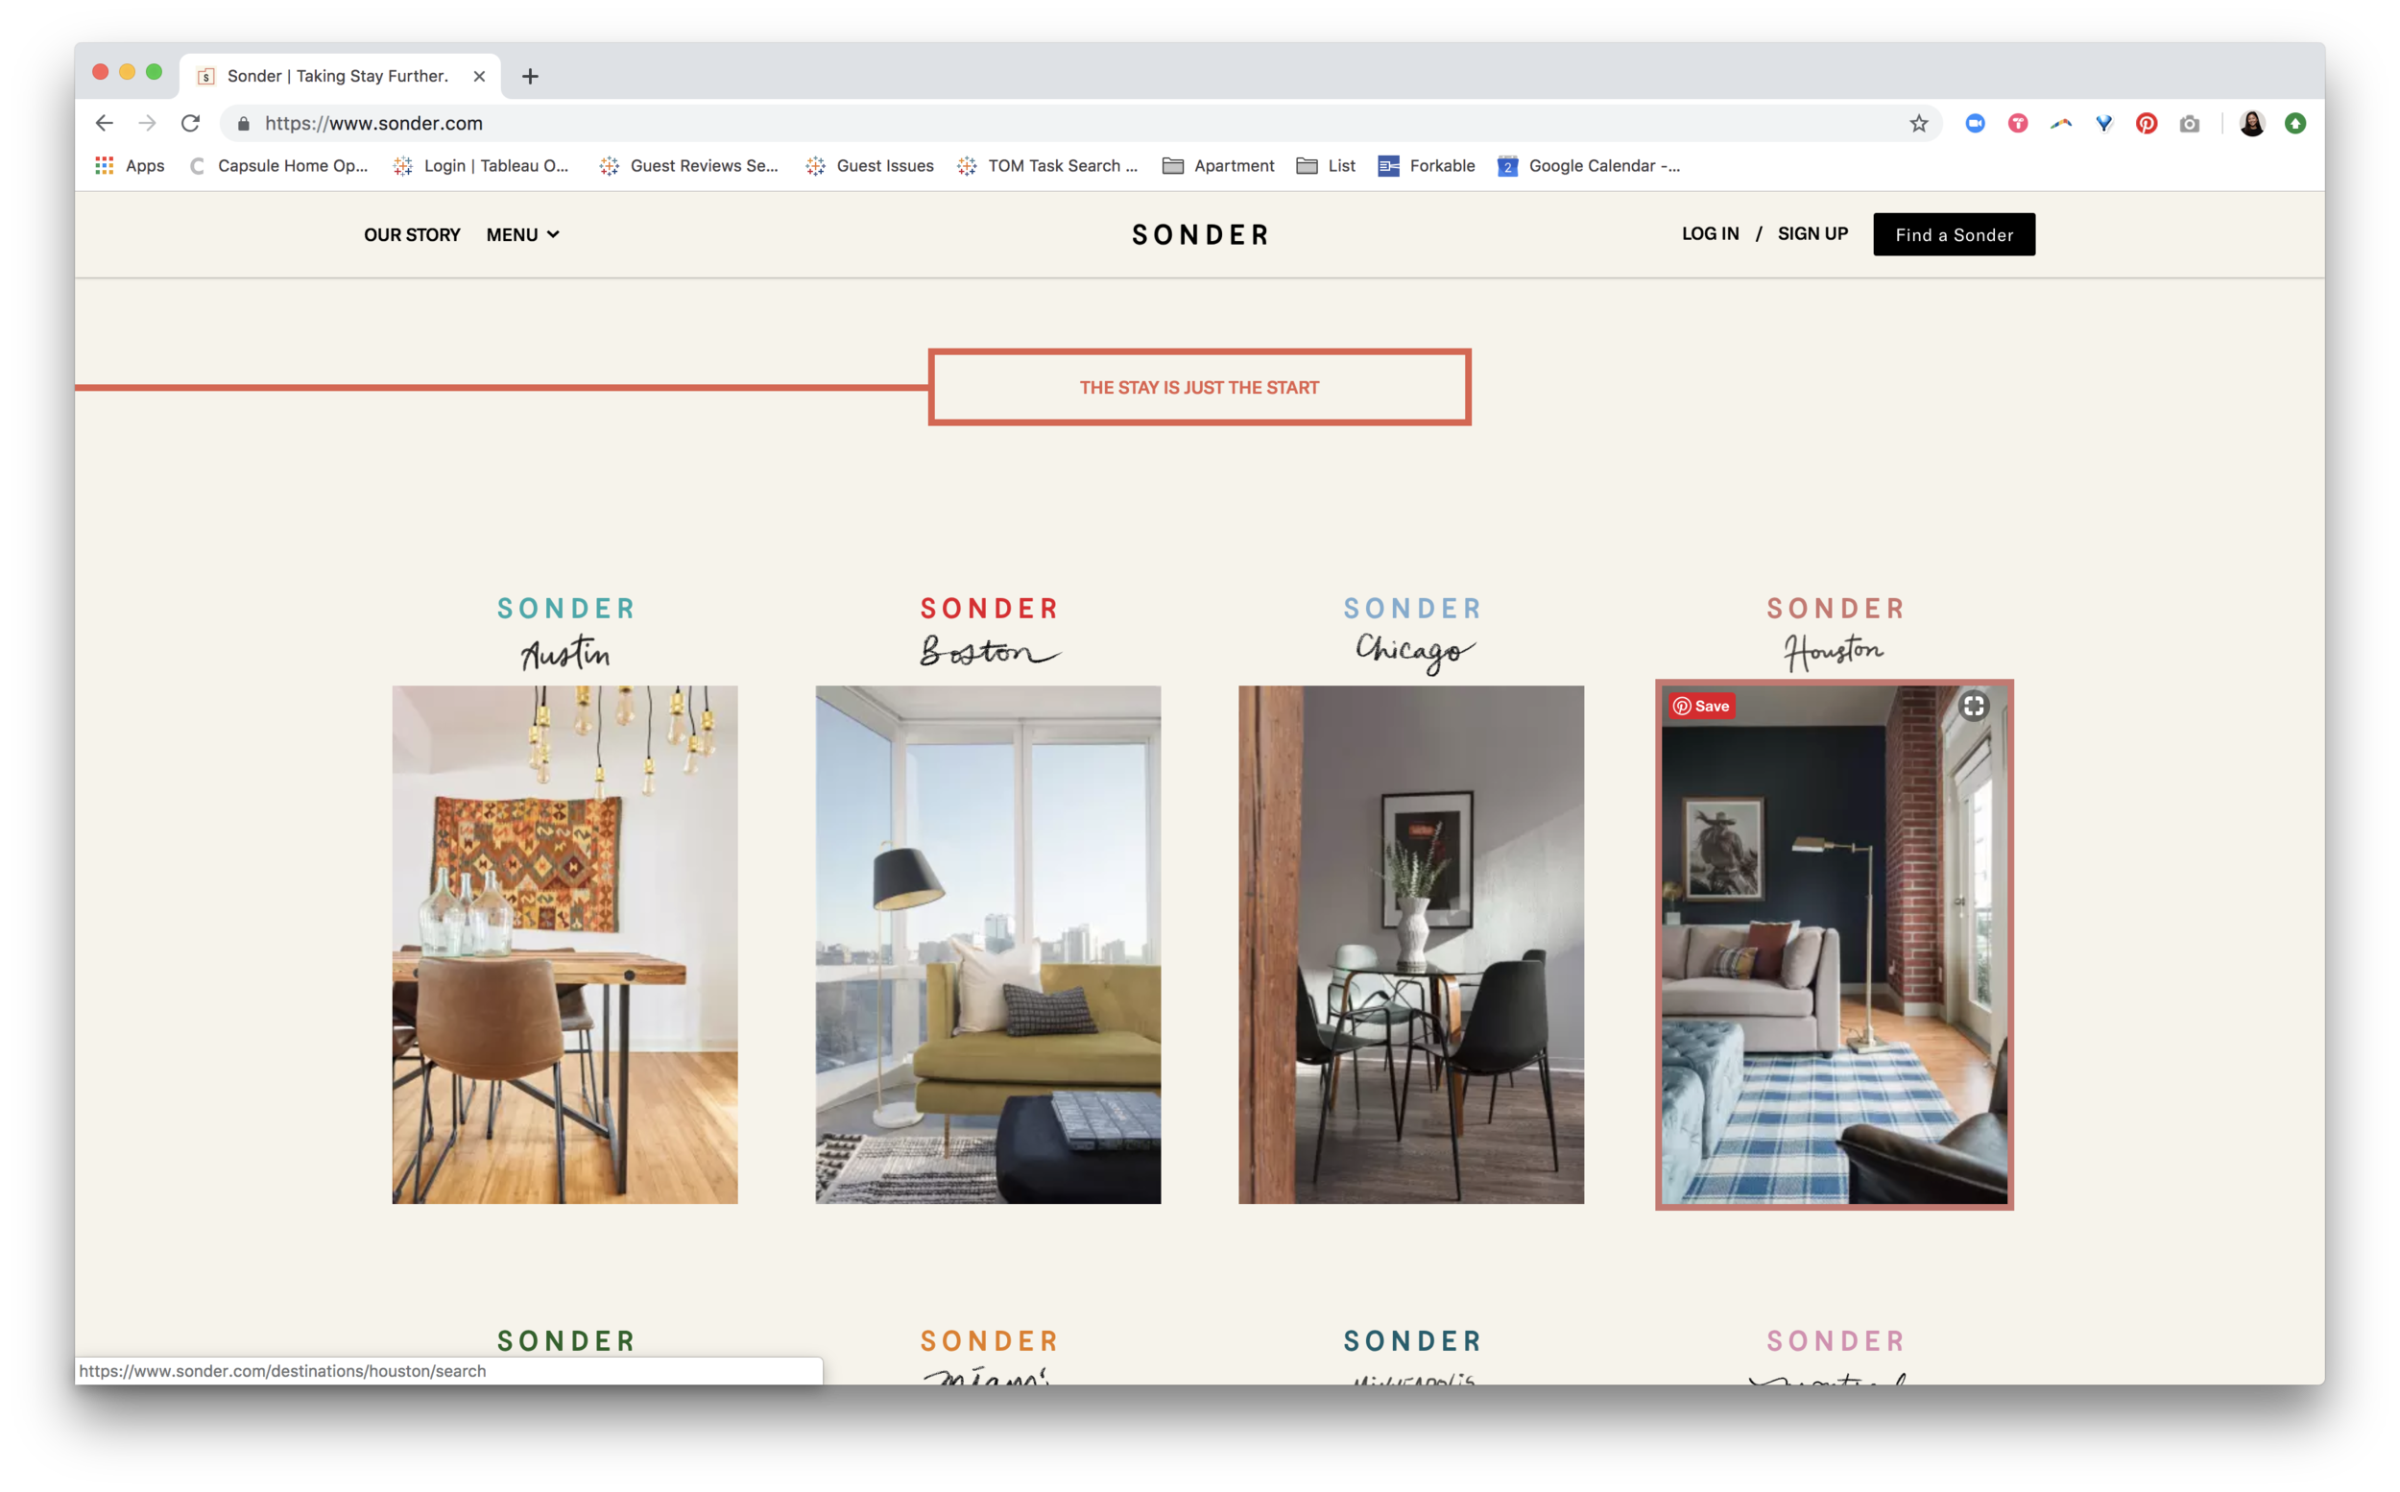Open Guest Reviews Se... bookmark
Screen dimensions: 2400x1492
click(x=688, y=166)
